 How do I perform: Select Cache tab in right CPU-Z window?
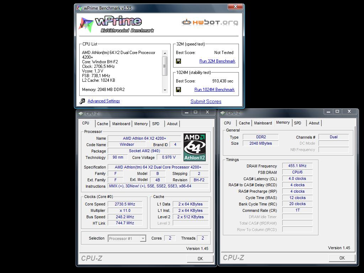coord(244,123)
